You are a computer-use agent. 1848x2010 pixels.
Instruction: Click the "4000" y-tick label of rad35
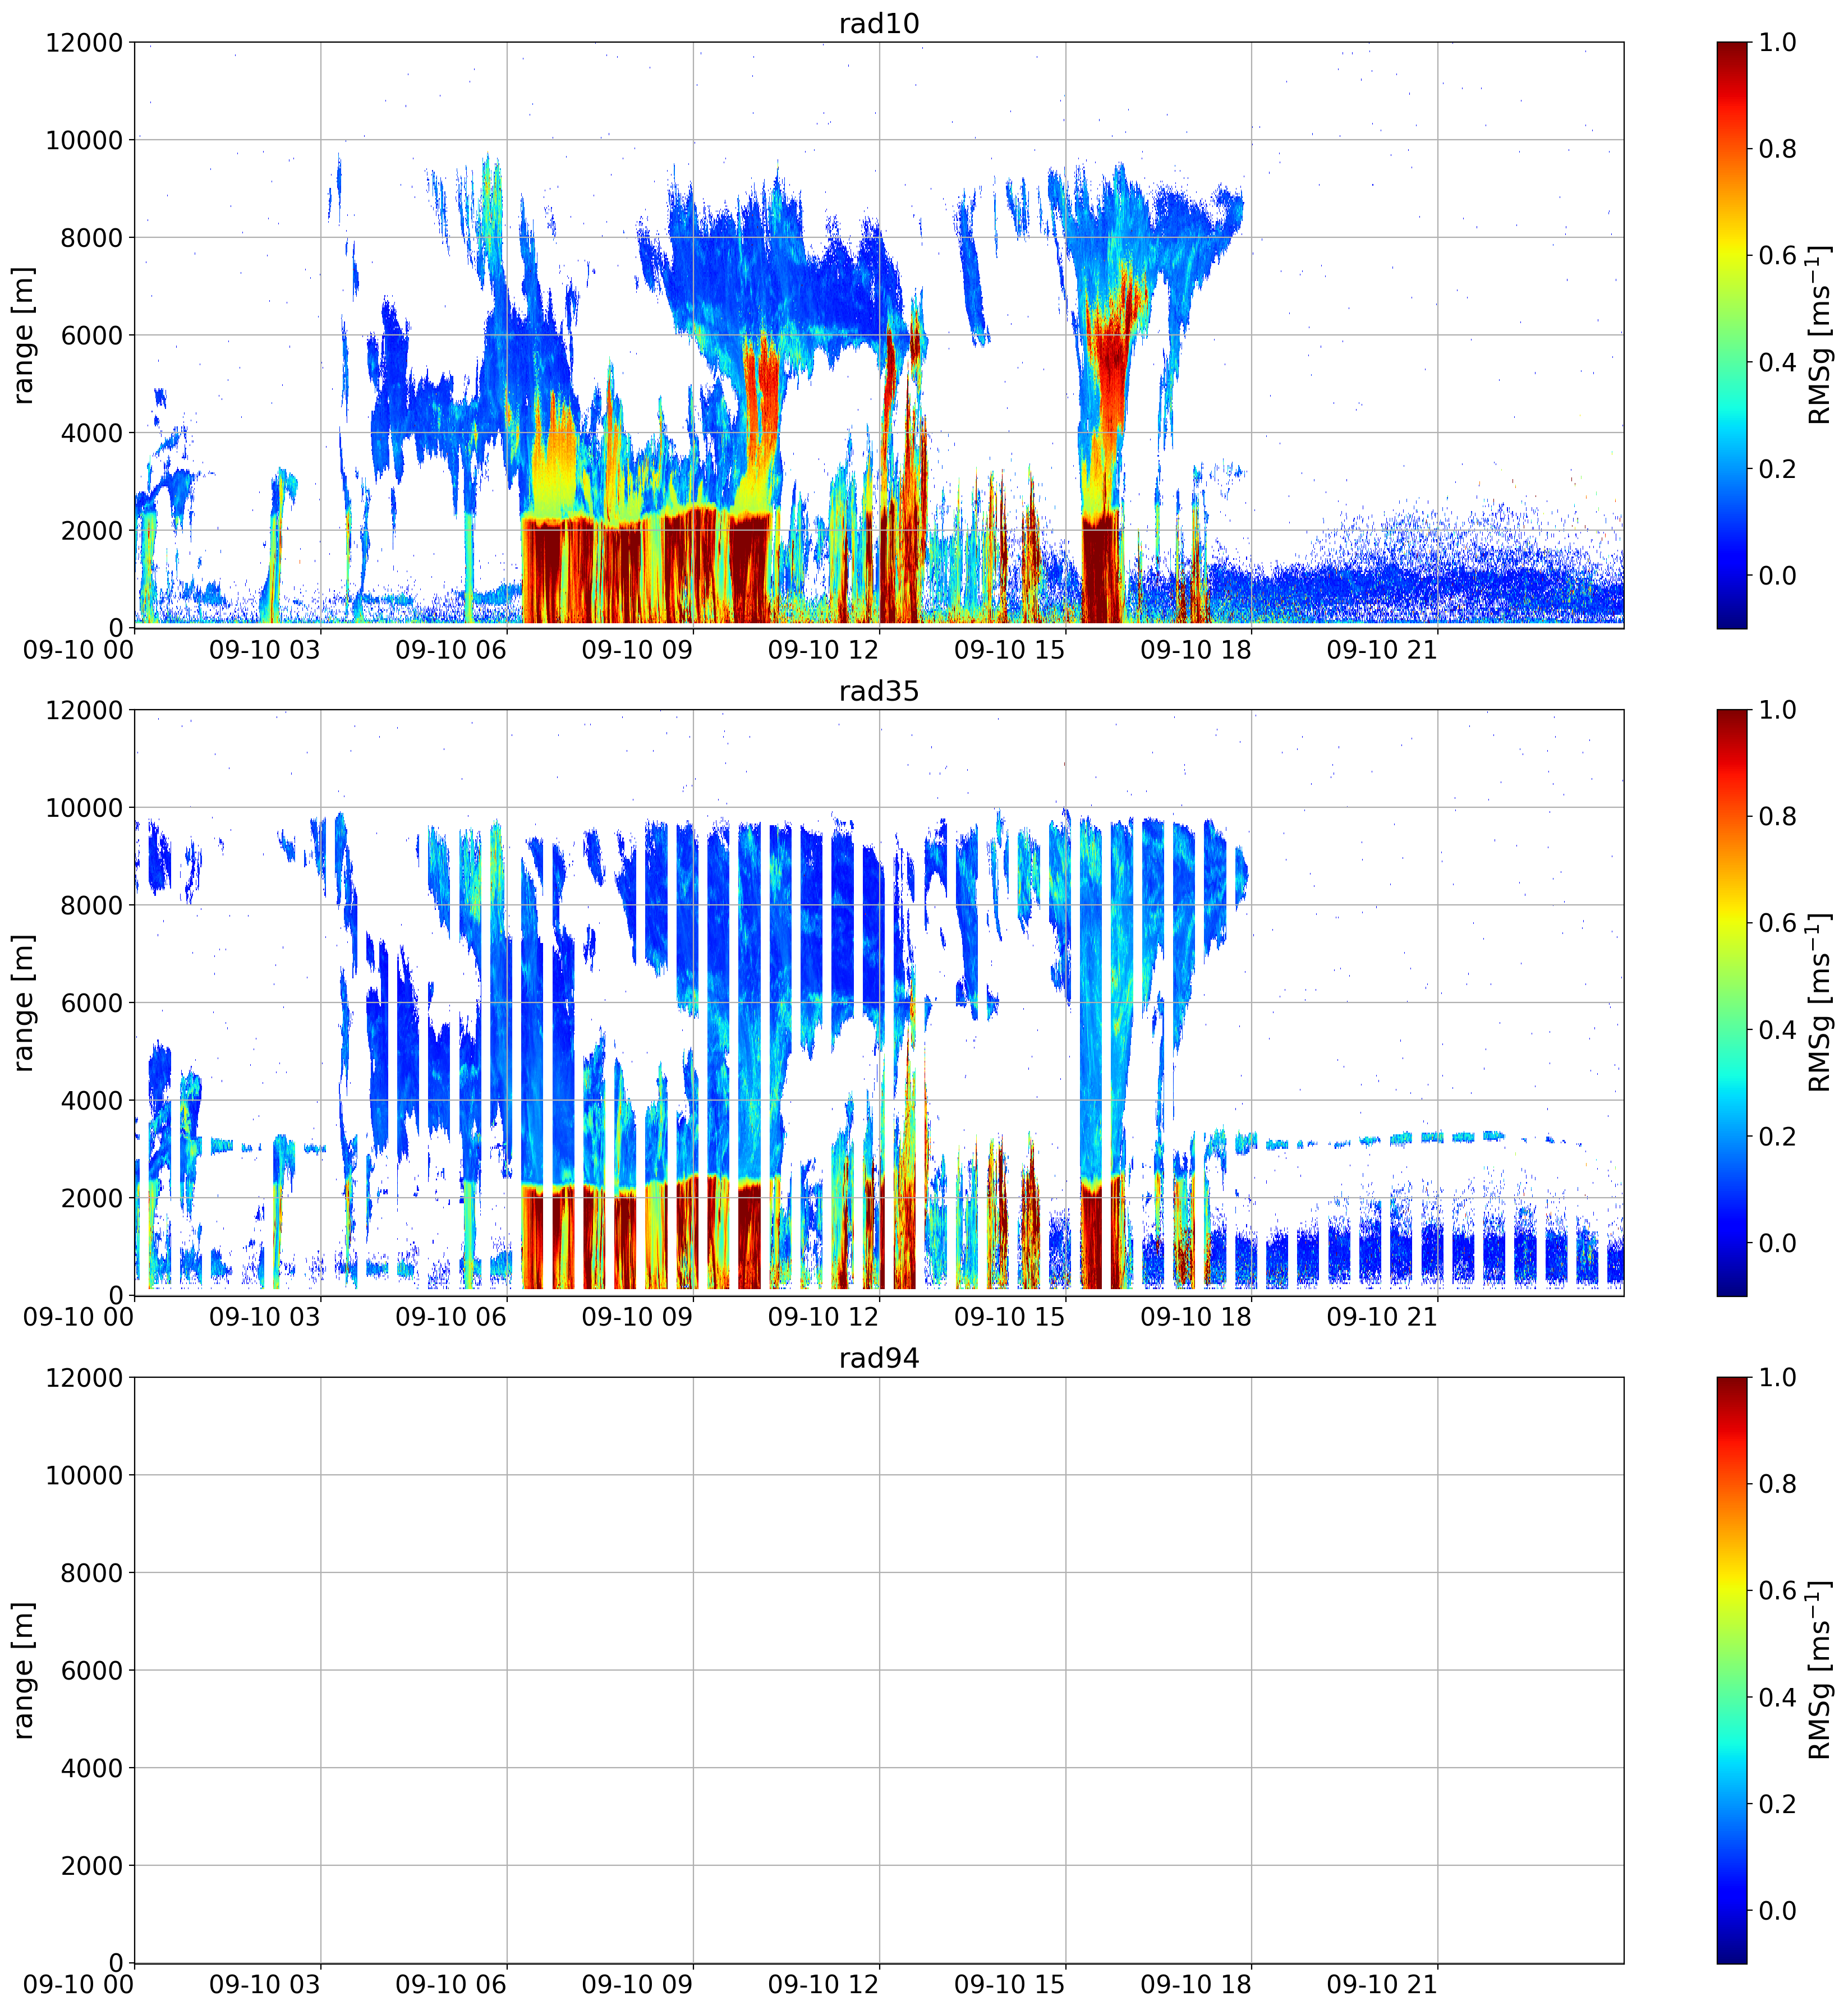pyautogui.click(x=91, y=1100)
